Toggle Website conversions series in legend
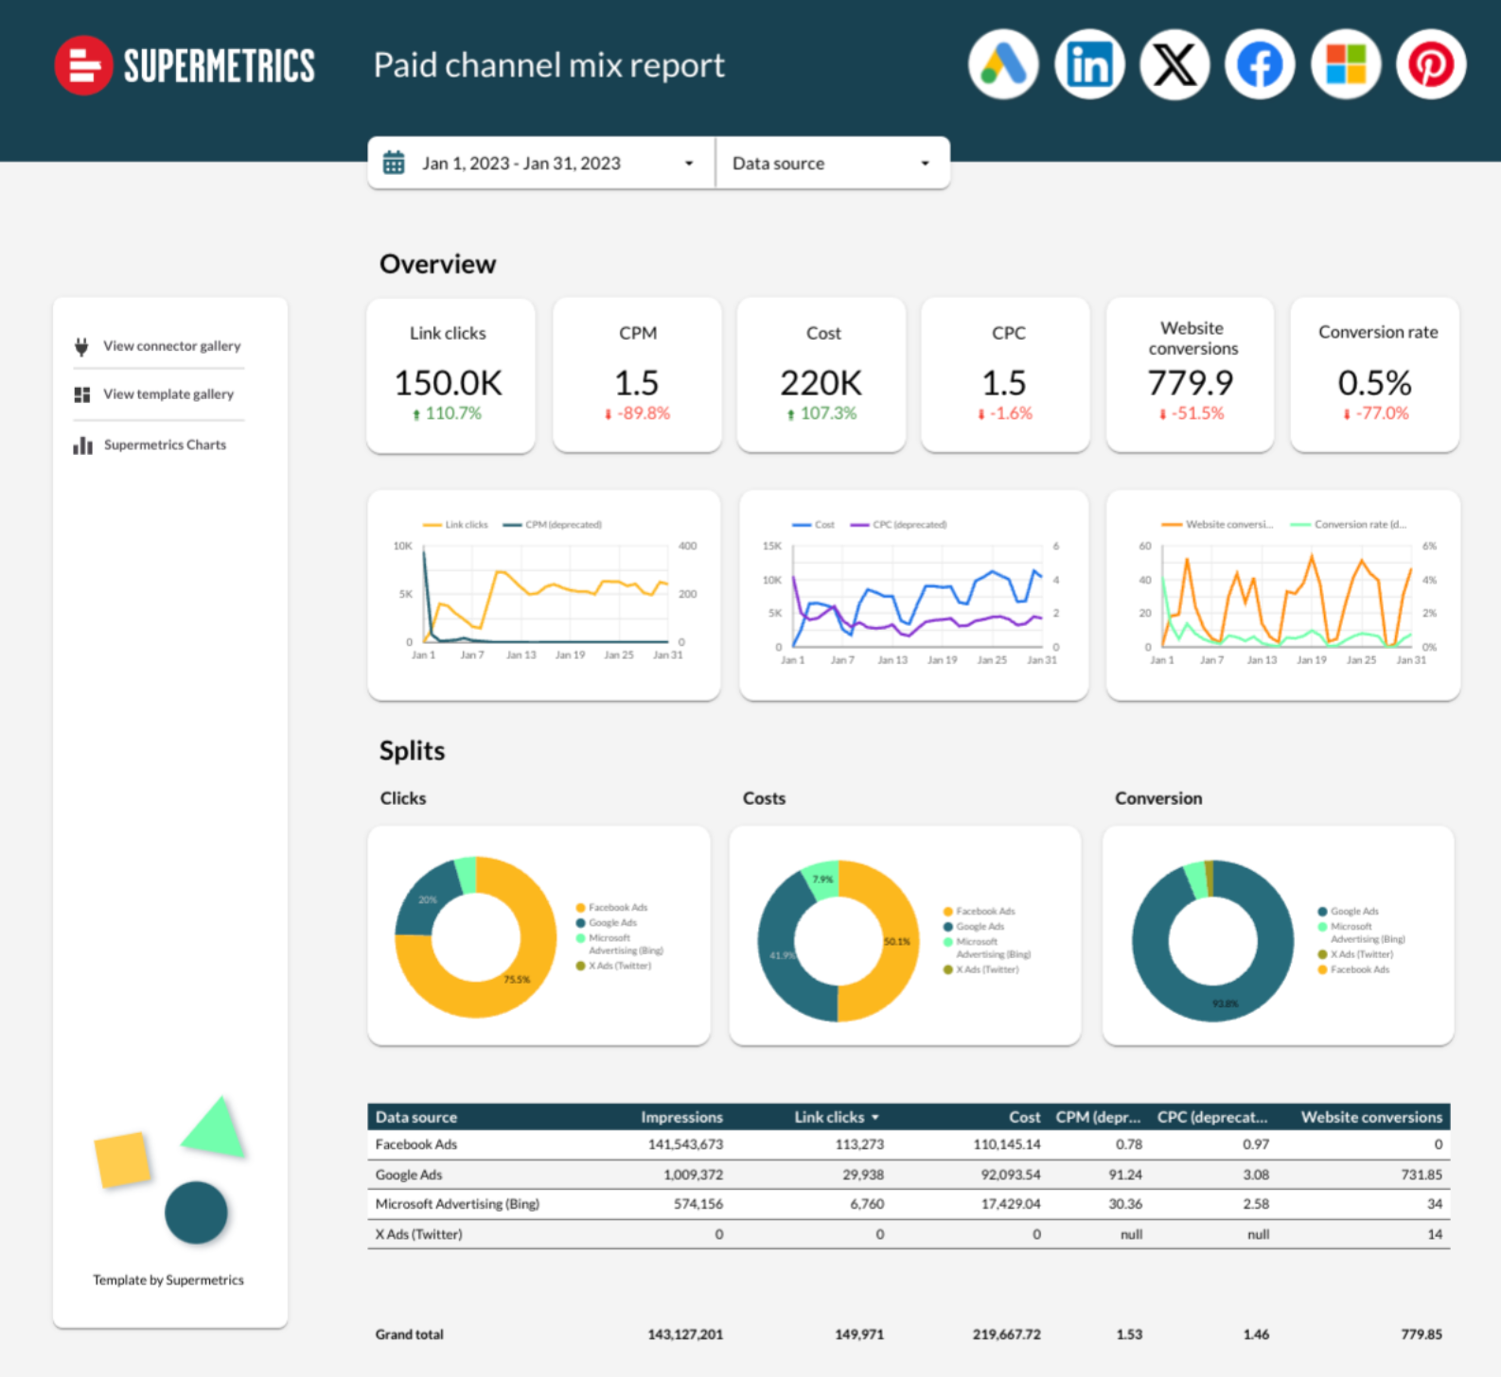The width and height of the screenshot is (1501, 1377). [1218, 525]
